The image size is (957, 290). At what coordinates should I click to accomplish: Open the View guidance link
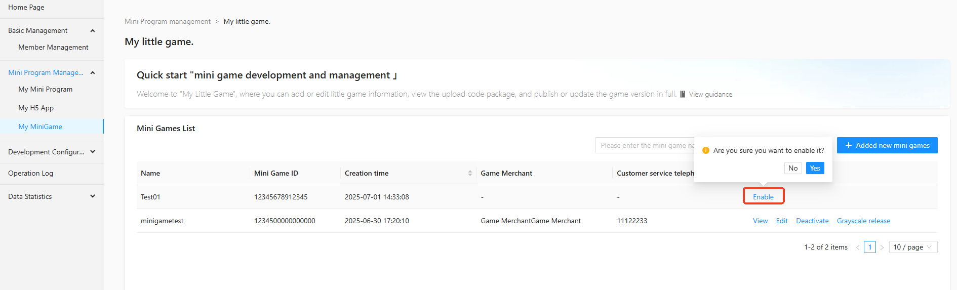coord(710,94)
